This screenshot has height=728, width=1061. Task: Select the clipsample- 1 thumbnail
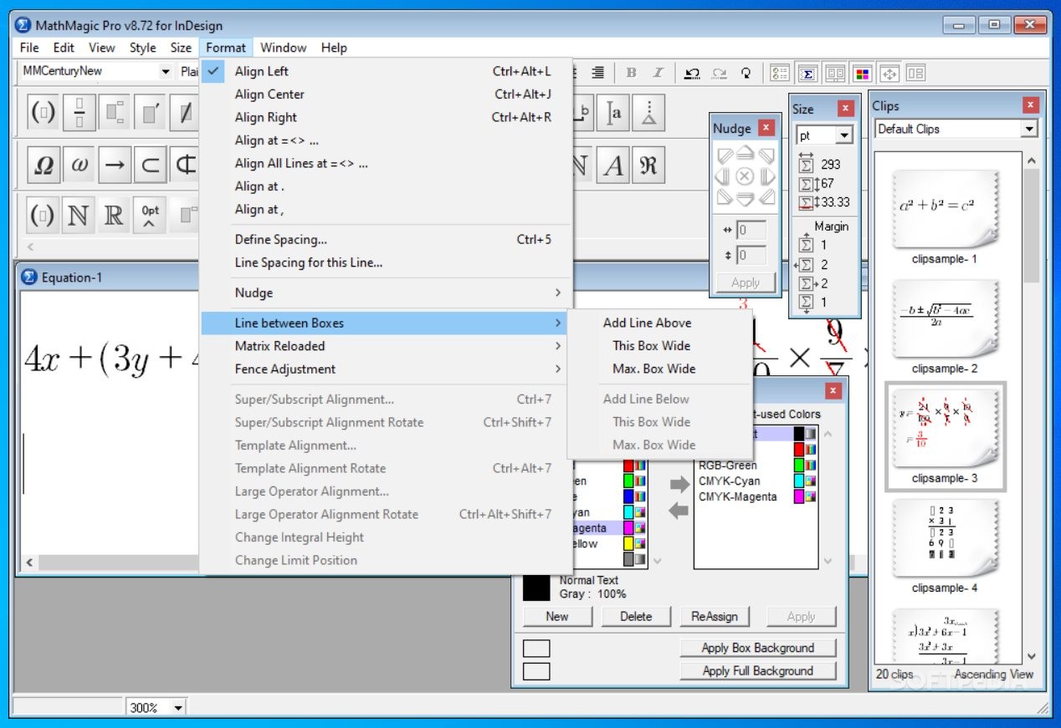[945, 209]
